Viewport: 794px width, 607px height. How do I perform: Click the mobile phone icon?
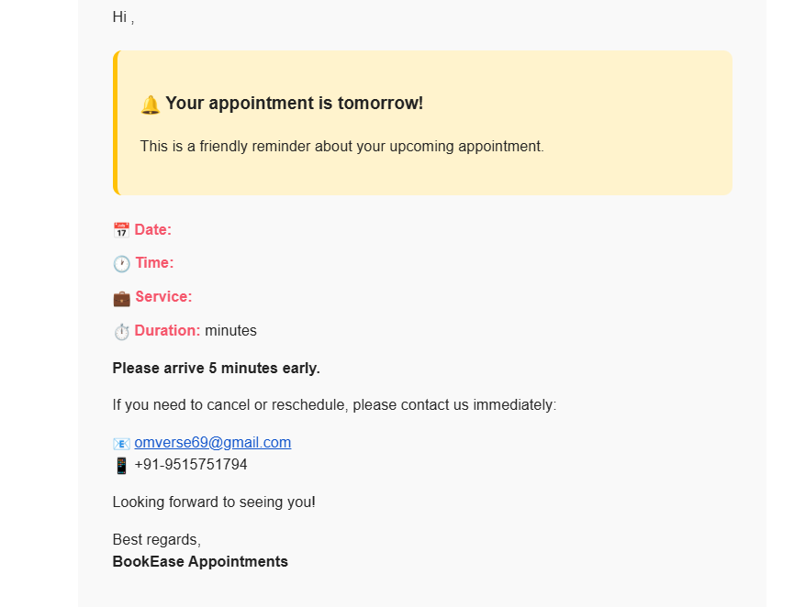click(x=121, y=466)
